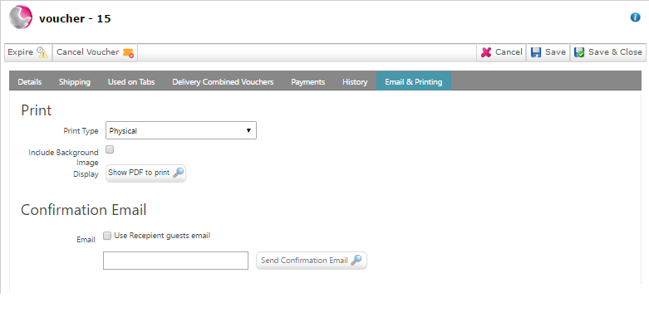Screen dimensions: 649x317
Task: Click the 'voucher - 15' title
Action: coord(75,18)
